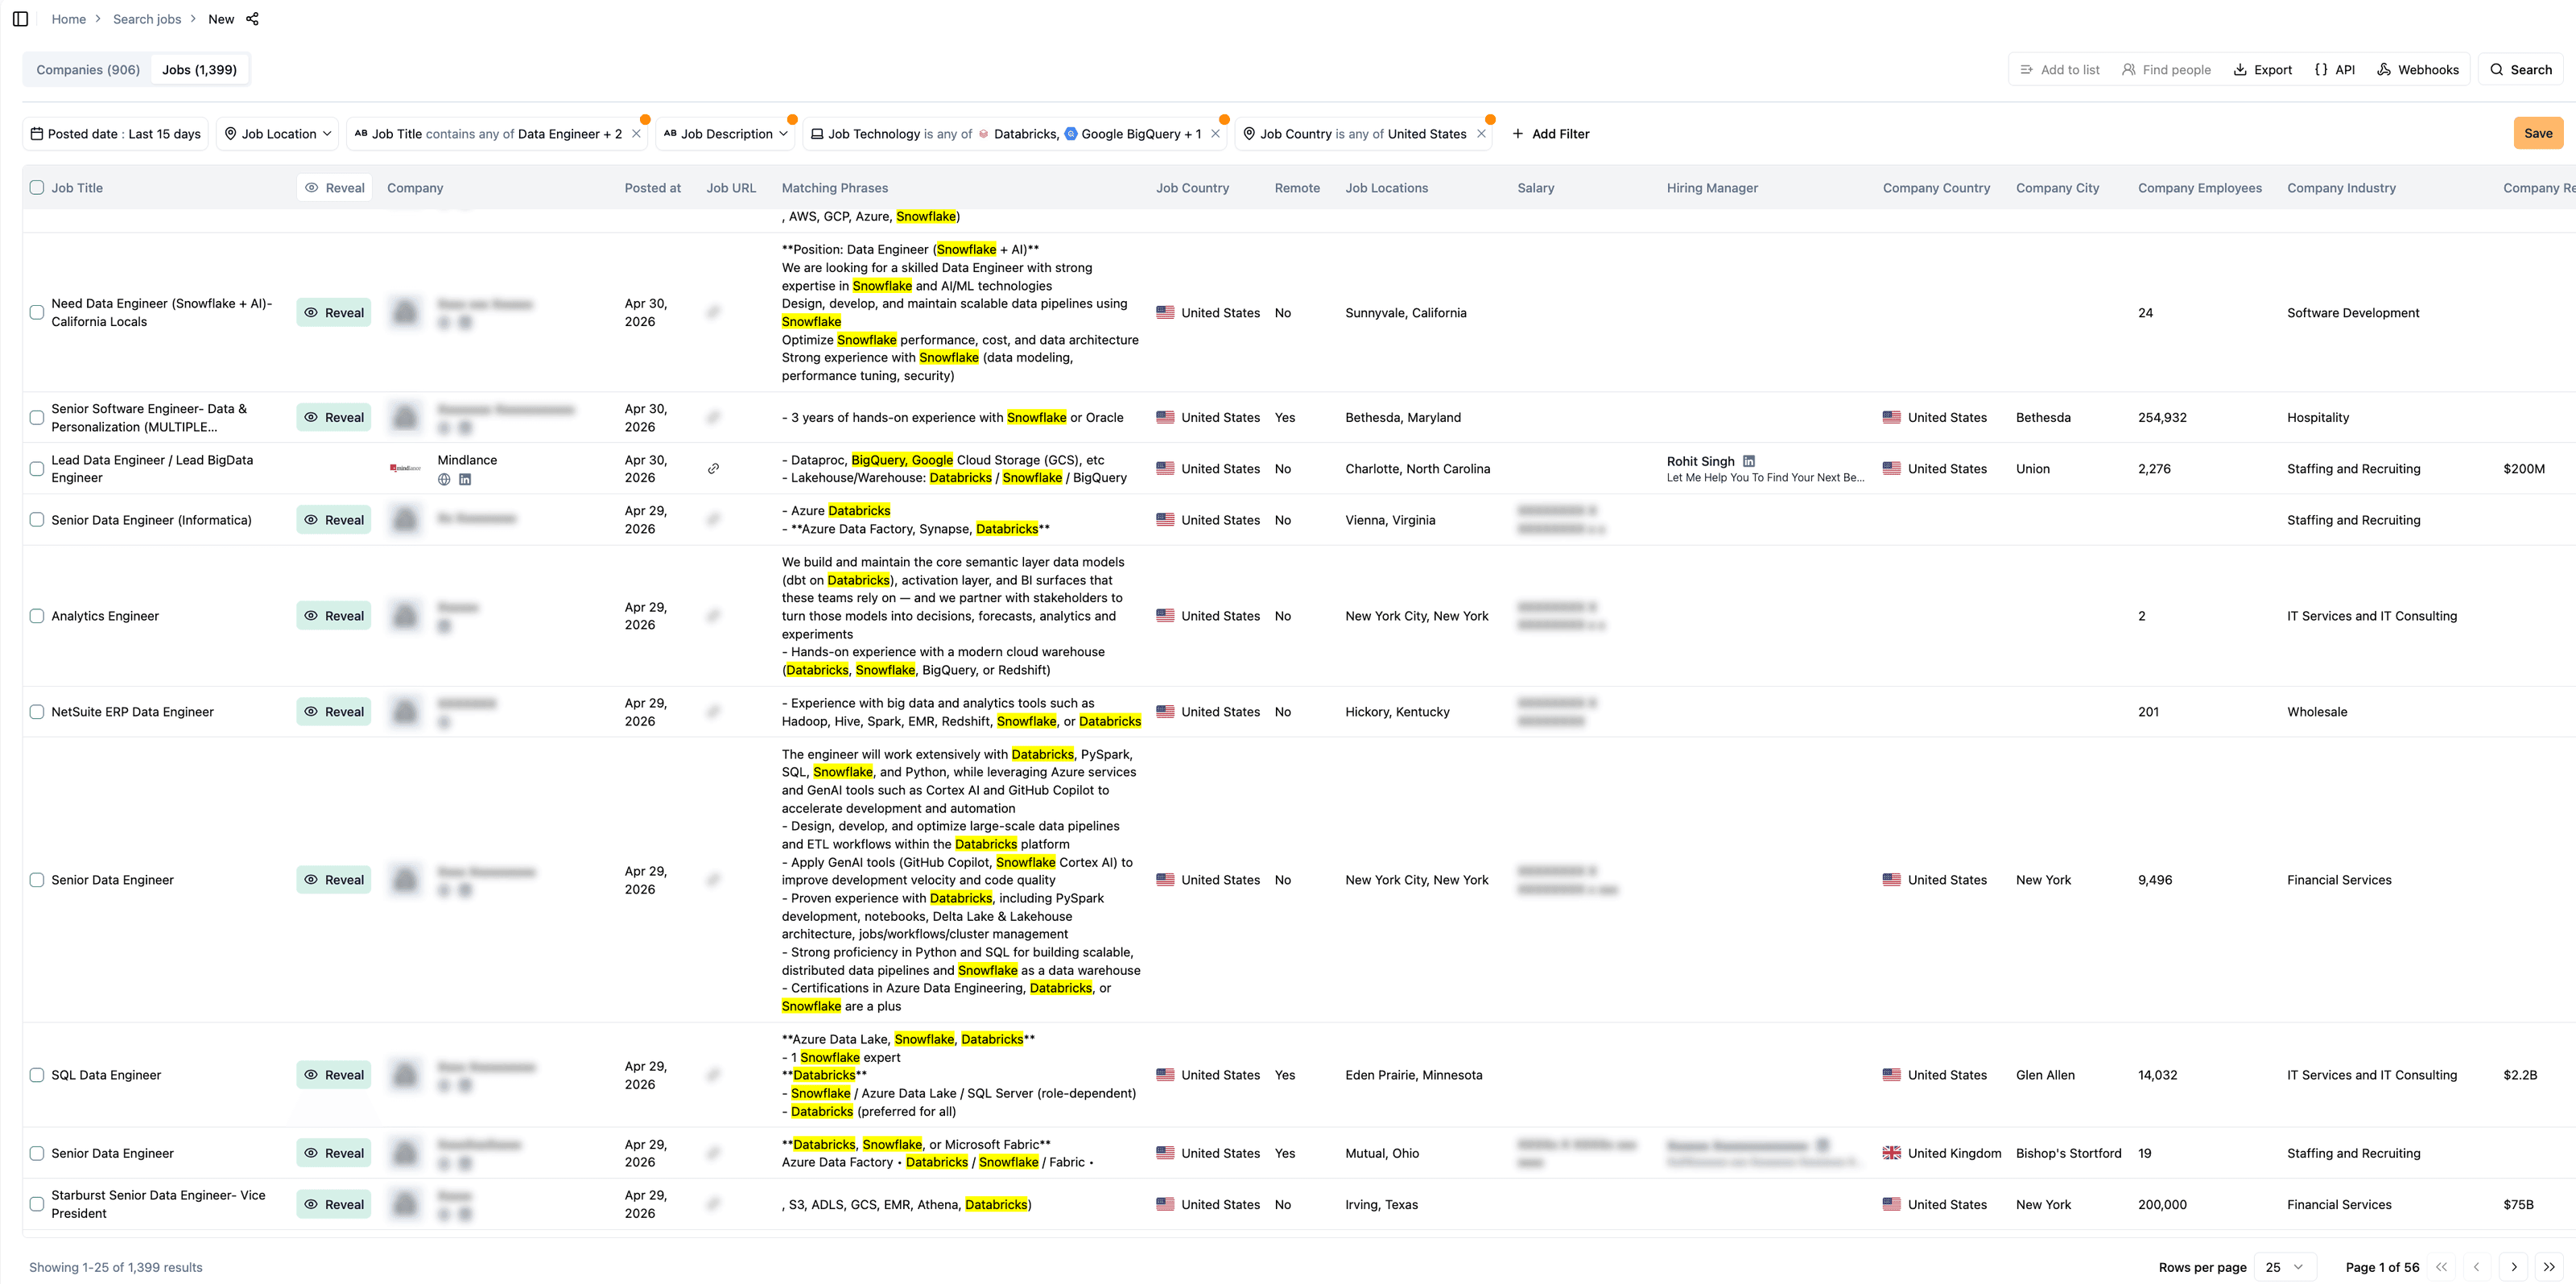Remove the Job Title filter

[636, 134]
